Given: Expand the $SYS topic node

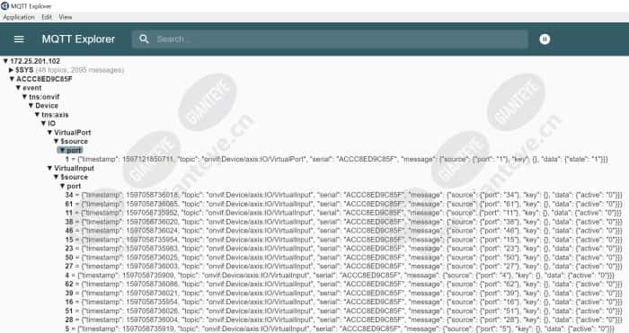Looking at the screenshot, I should point(11,70).
